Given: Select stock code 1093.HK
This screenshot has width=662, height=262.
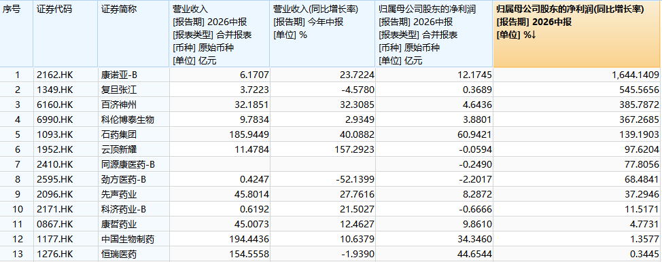Looking at the screenshot, I should click(55, 135).
